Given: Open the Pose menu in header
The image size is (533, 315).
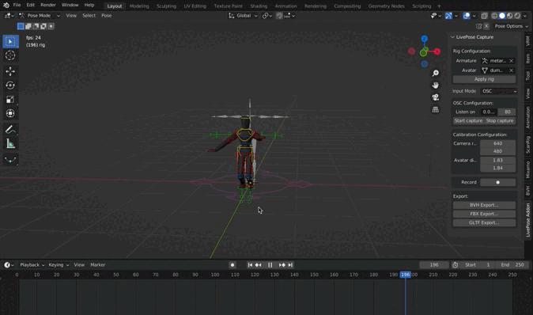Looking at the screenshot, I should 107,16.
